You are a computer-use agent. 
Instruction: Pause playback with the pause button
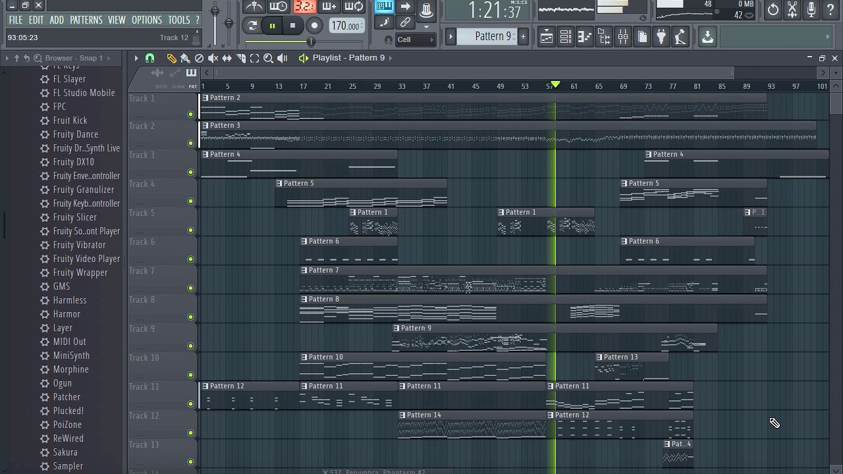(x=272, y=26)
